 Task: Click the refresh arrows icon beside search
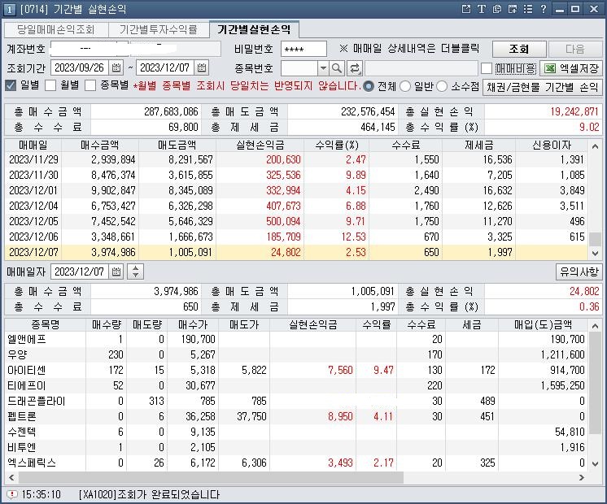354,68
